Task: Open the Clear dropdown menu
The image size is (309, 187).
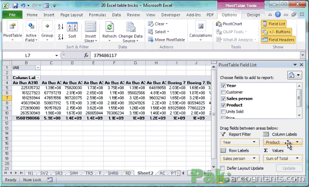Action: (x=158, y=24)
